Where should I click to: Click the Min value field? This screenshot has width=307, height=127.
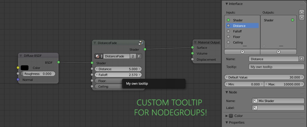[x=244, y=84]
